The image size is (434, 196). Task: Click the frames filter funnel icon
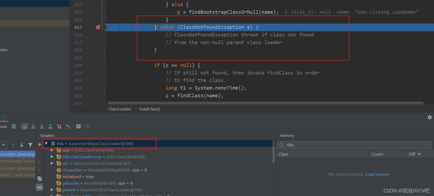click(x=30, y=145)
